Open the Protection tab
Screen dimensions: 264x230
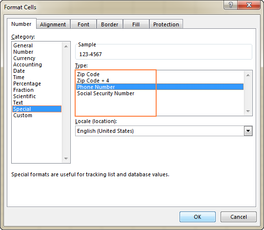coord(166,24)
